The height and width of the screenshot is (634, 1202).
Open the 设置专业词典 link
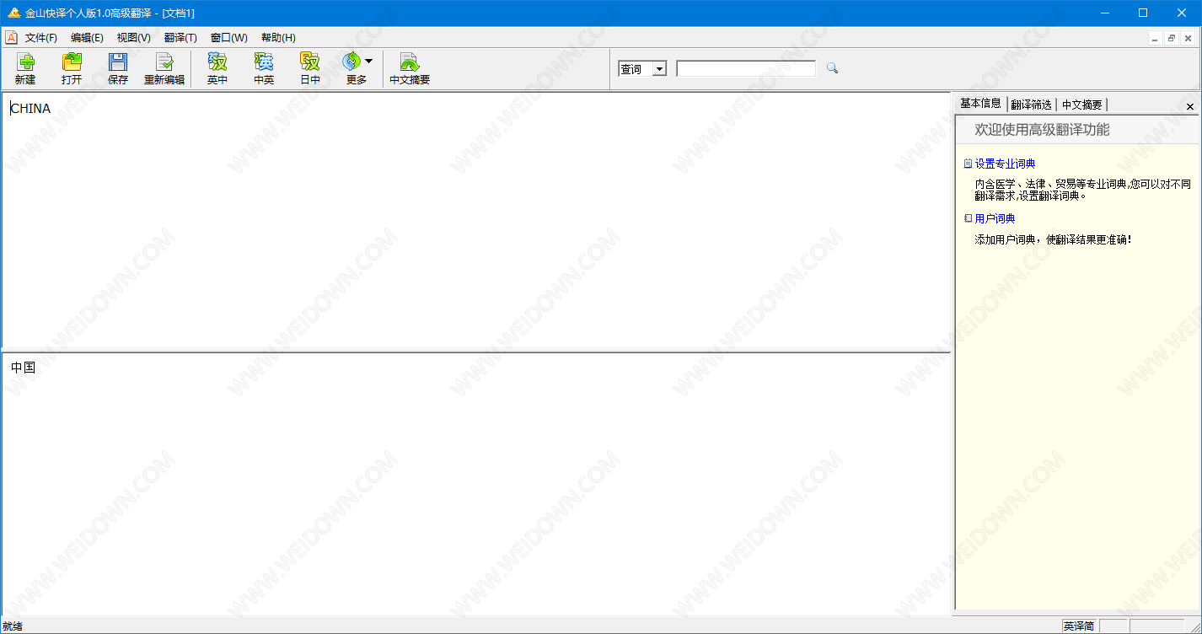[x=1005, y=164]
